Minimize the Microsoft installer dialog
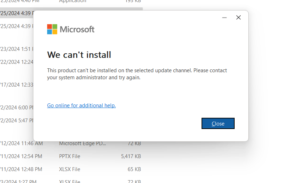The image size is (293, 183). coord(224,18)
